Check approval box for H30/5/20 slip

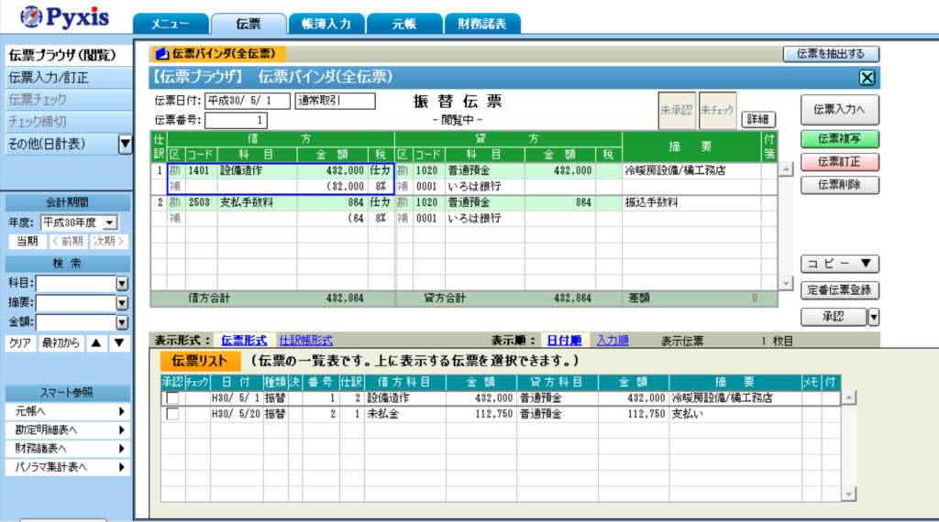pos(171,414)
